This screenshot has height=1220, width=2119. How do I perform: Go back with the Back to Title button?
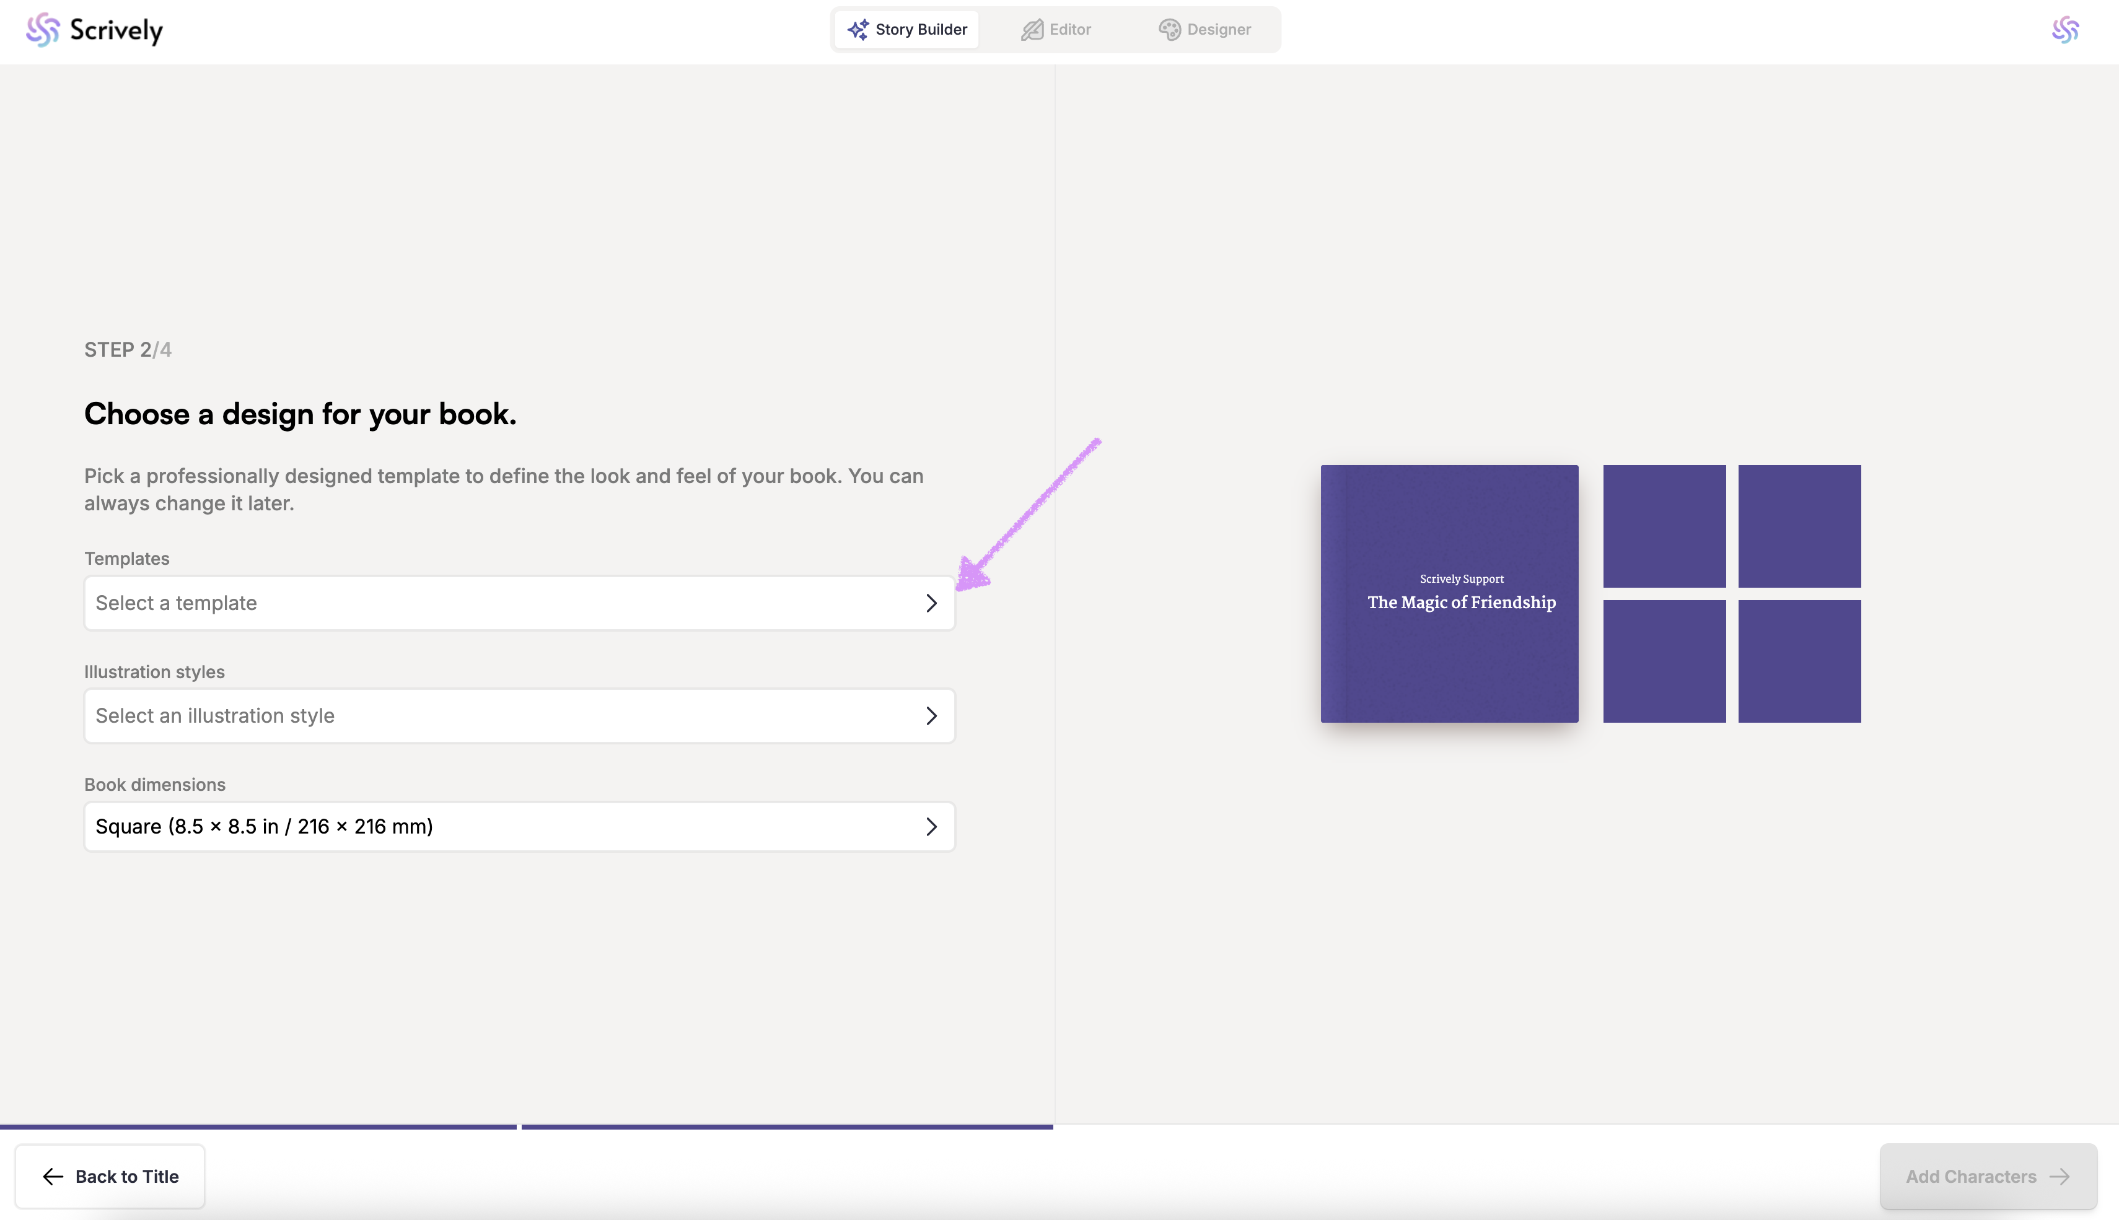110,1177
